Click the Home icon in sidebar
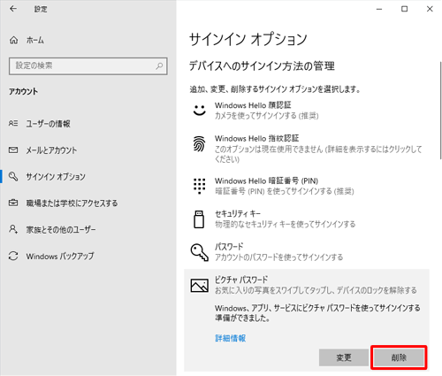The width and height of the screenshot is (442, 376). coord(14,40)
